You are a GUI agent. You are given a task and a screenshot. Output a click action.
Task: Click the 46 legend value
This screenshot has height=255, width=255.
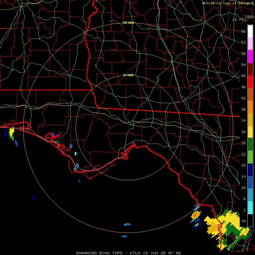coord(243,87)
